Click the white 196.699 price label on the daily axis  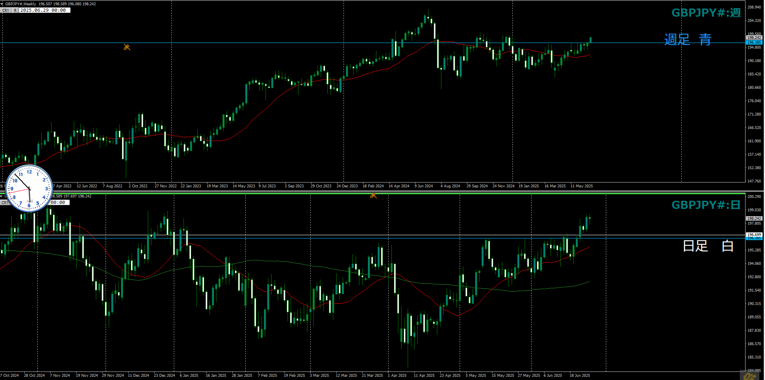754,234
